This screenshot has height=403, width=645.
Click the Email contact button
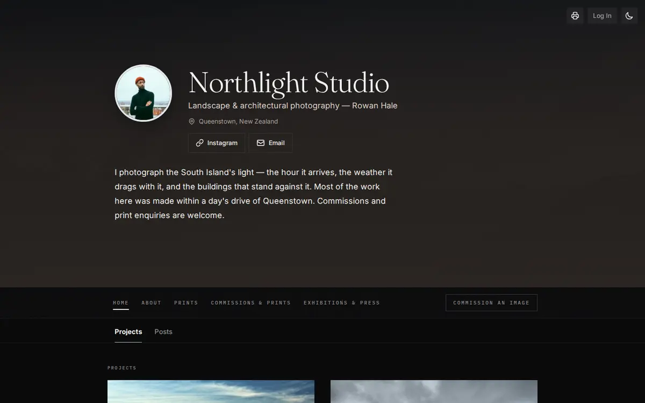coord(270,143)
